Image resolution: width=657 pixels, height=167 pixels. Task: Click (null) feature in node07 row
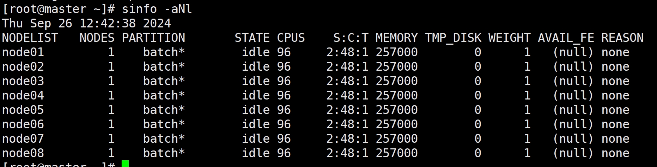573,139
